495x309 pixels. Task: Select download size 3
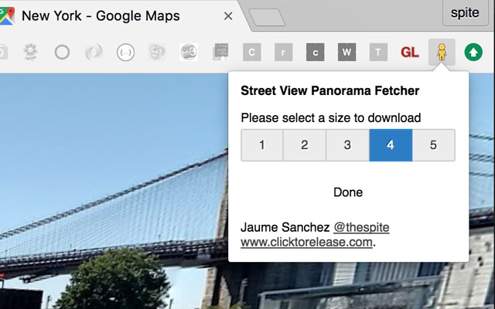347,145
